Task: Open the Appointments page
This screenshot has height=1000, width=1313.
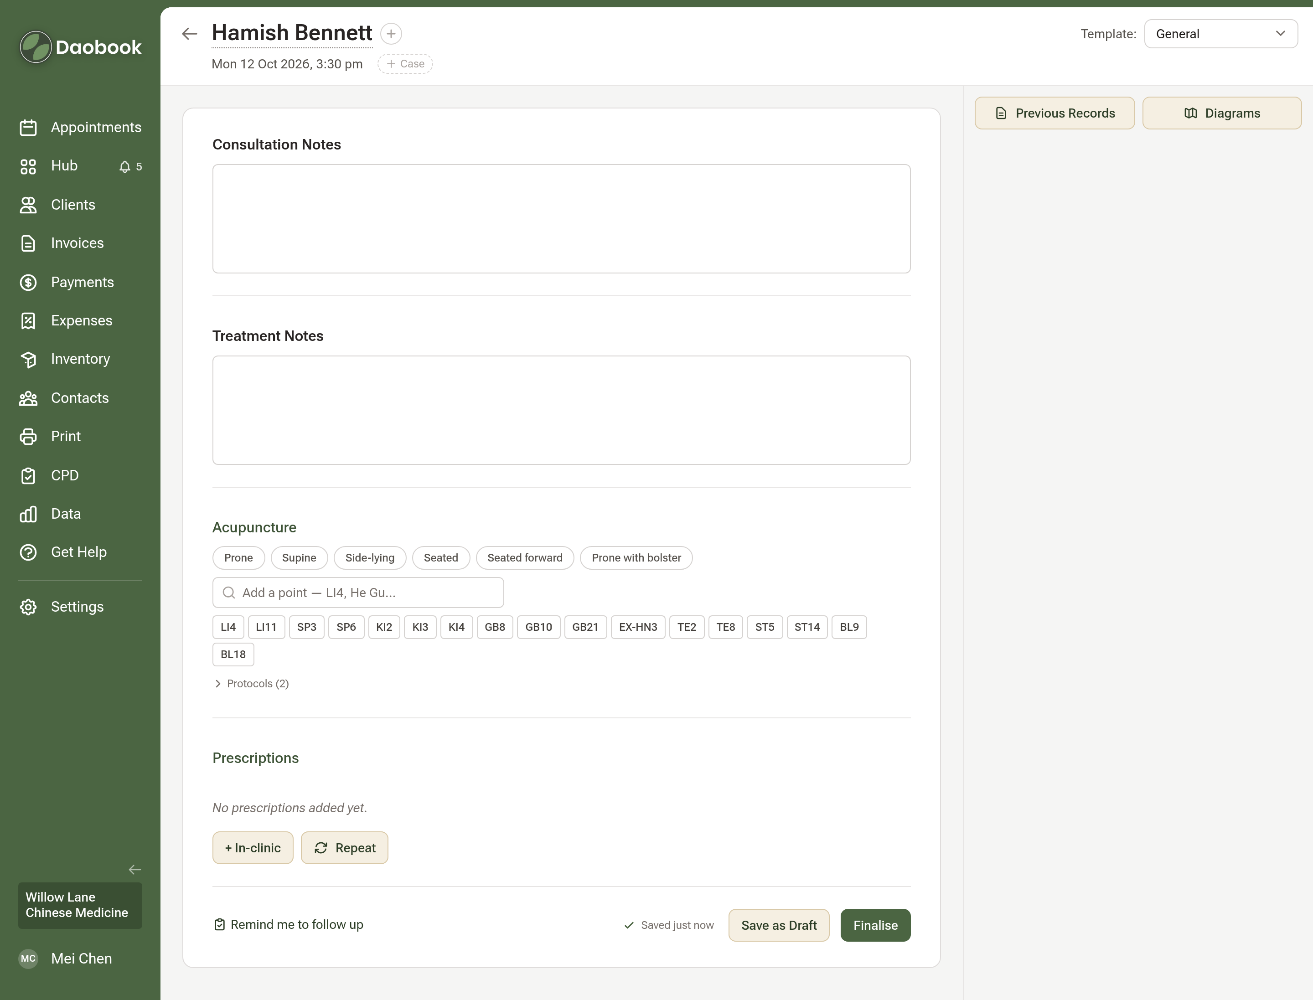Action: (x=80, y=127)
